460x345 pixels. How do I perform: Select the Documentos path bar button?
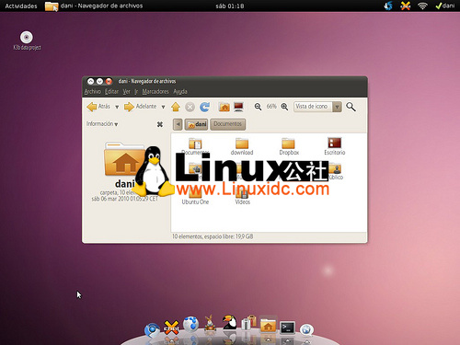pos(228,124)
